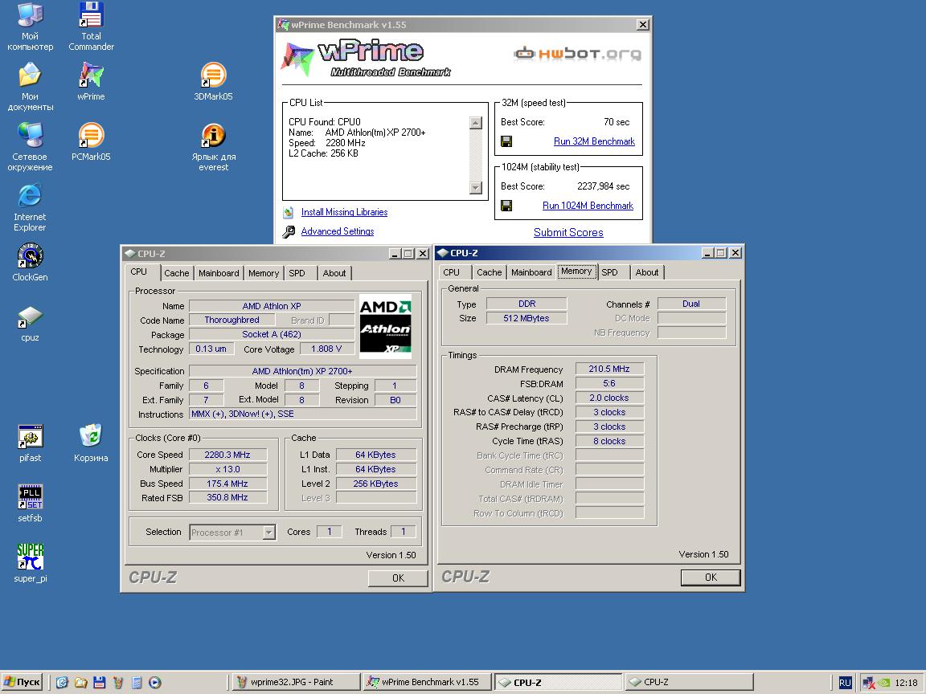Click the hwbot.org logo in wPrime
The image size is (926, 694).
pos(577,54)
